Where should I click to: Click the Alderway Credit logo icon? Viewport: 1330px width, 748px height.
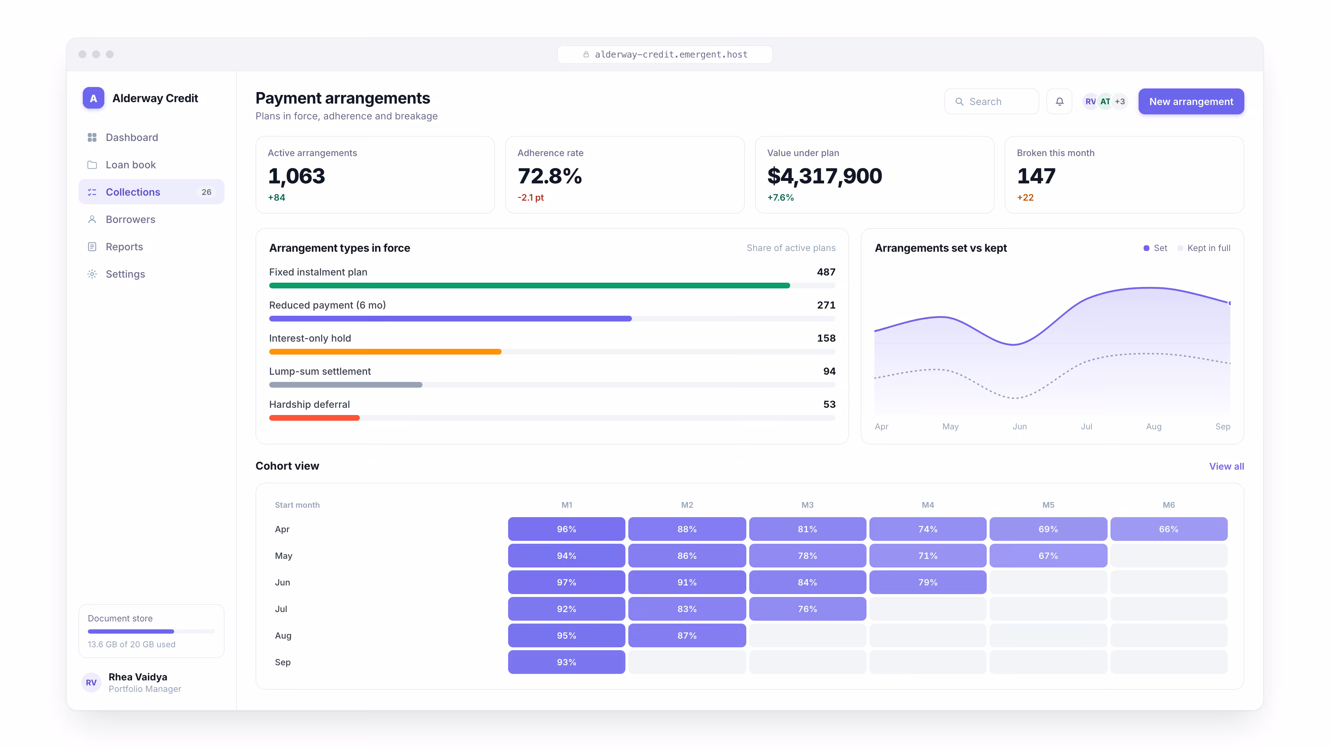[x=94, y=98]
